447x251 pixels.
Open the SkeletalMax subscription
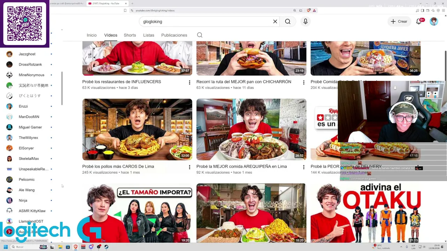29,159
